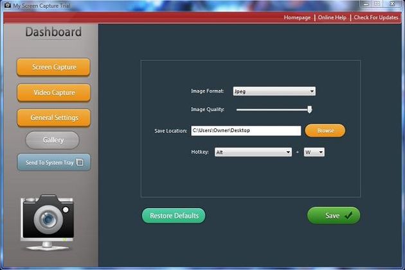Click the Save Location label

[x=171, y=131]
